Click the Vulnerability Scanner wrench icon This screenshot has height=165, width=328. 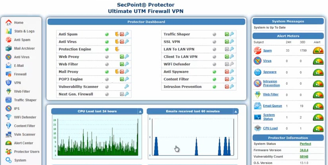point(127,87)
